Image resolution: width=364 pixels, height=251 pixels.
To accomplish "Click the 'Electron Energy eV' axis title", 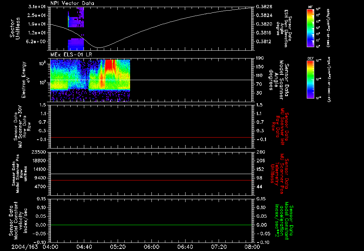I will coord(26,80).
